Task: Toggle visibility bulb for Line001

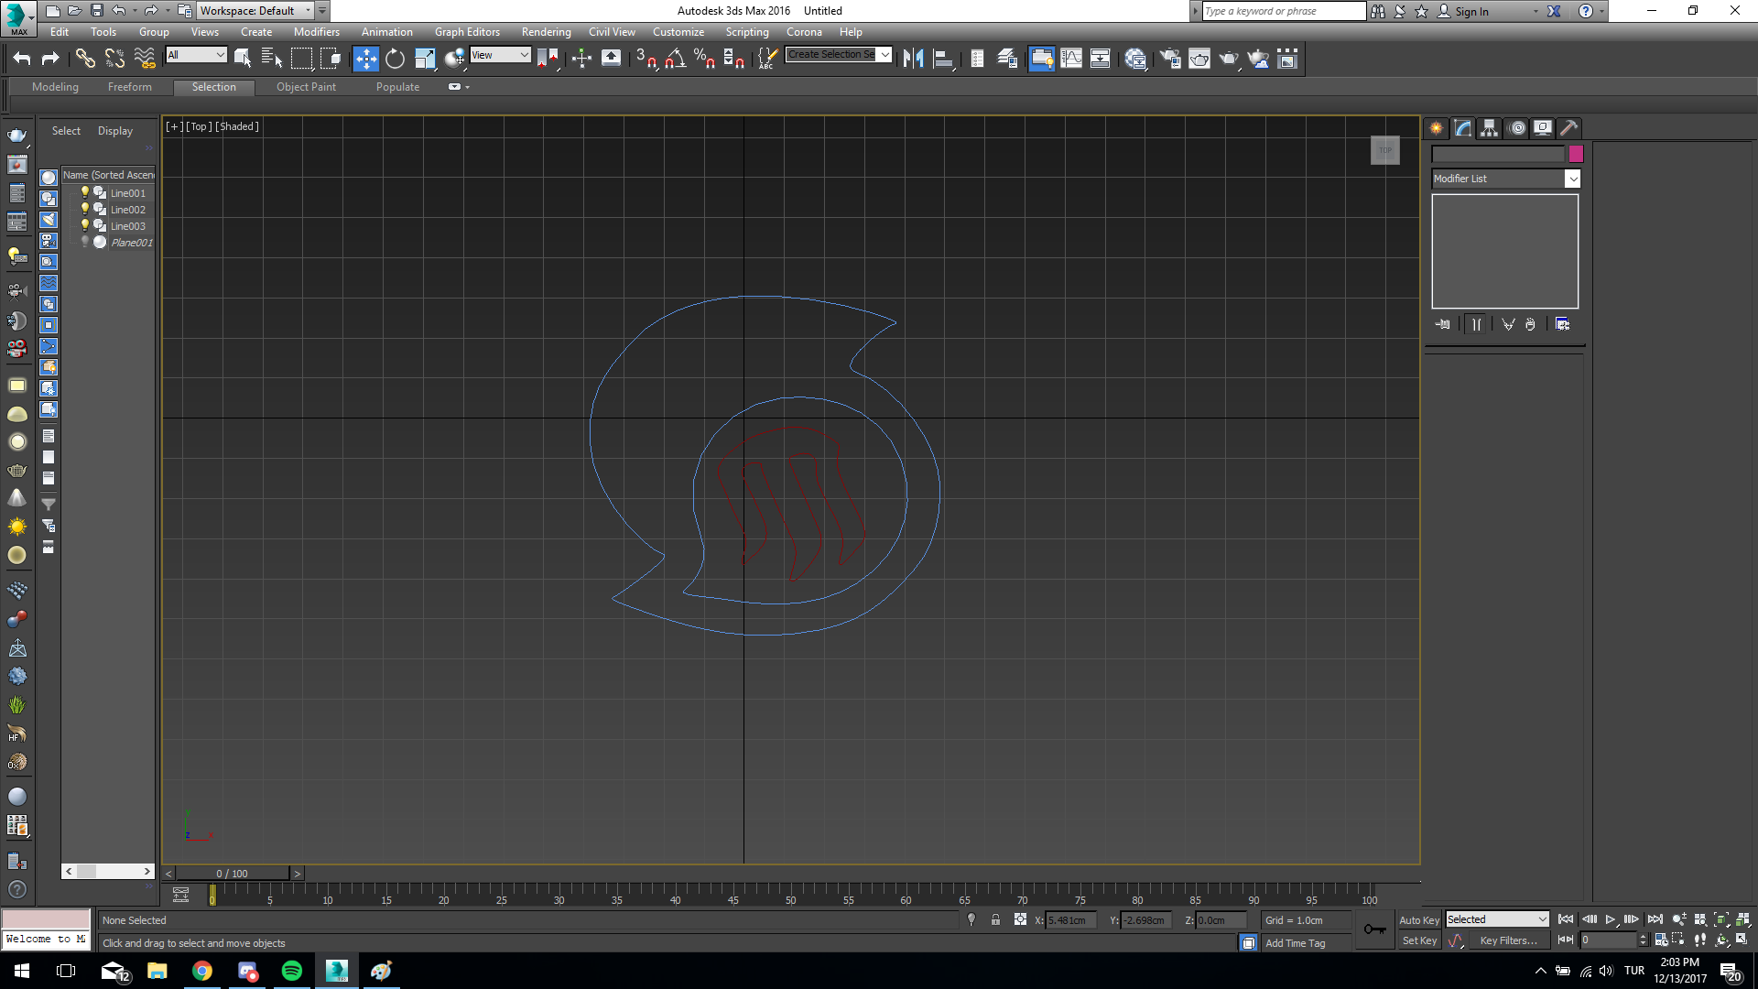Action: pos(85,192)
